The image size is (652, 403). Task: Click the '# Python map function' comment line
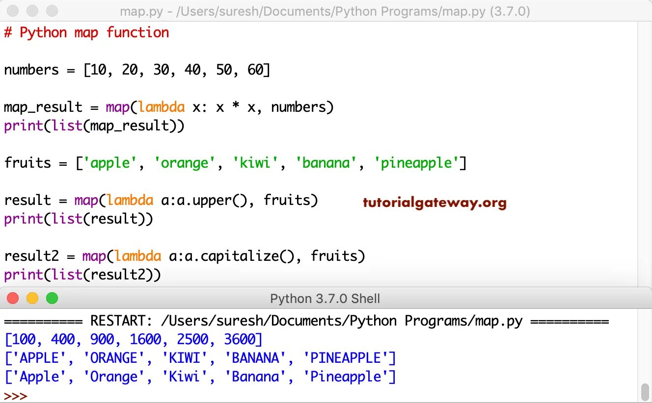[x=86, y=33]
